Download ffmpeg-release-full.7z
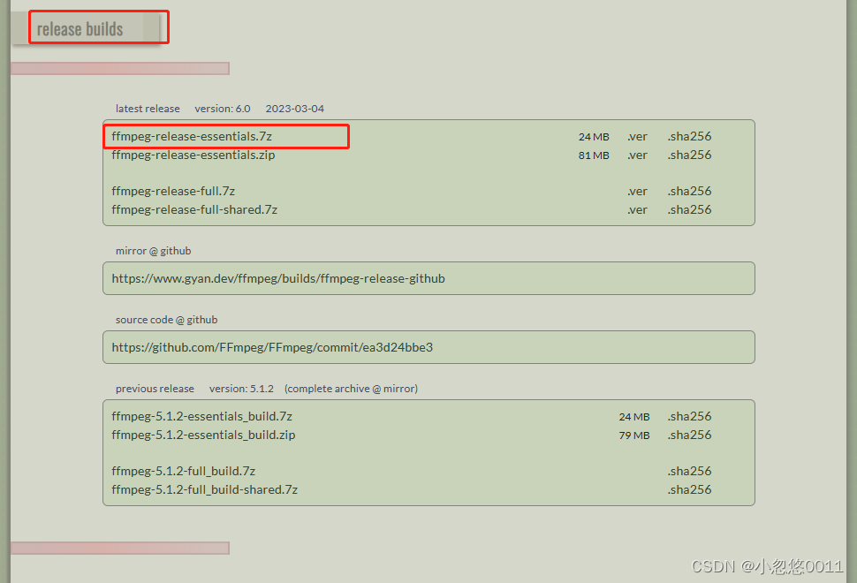 click(173, 191)
